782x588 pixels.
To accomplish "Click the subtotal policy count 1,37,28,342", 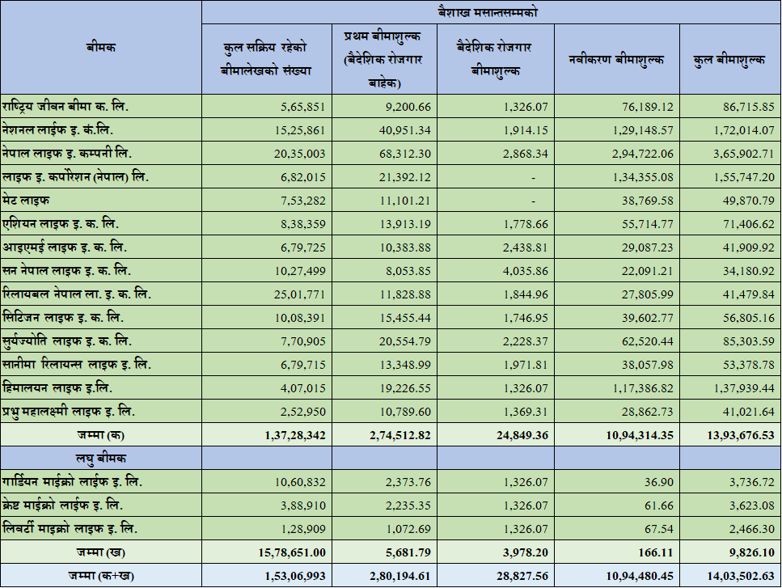I will click(x=295, y=435).
